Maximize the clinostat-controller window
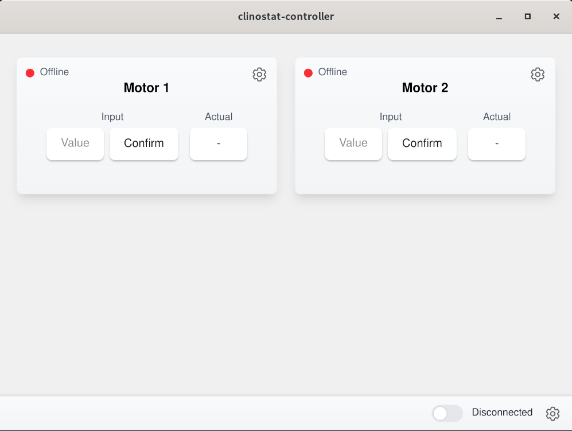Image resolution: width=572 pixels, height=431 pixels. (527, 17)
